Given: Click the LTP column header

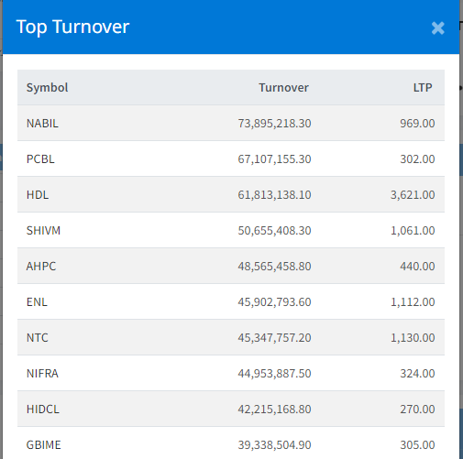Looking at the screenshot, I should click(423, 88).
